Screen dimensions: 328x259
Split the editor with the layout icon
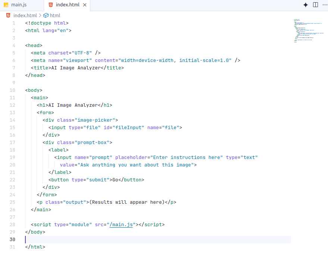click(315, 5)
